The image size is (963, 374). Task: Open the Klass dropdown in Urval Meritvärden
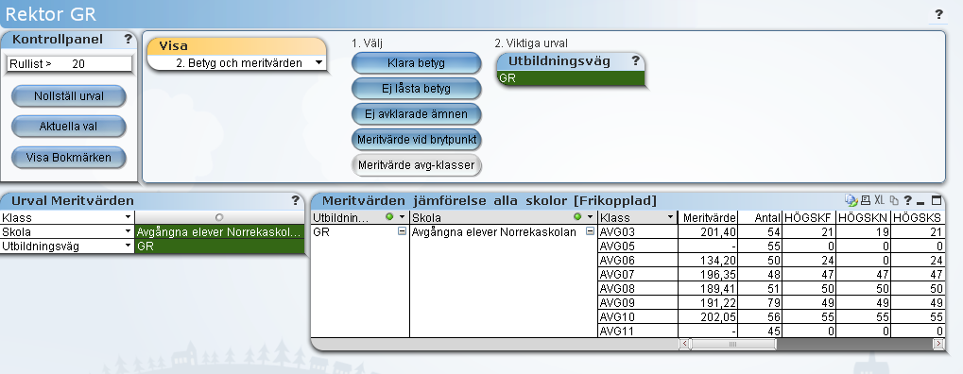[x=128, y=217]
